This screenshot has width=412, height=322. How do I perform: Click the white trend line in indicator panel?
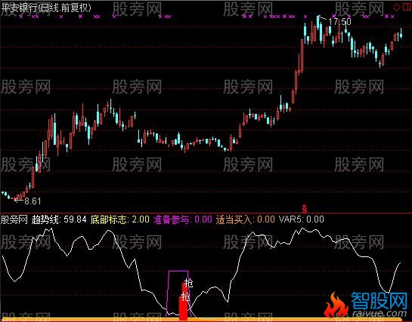(x=202, y=272)
